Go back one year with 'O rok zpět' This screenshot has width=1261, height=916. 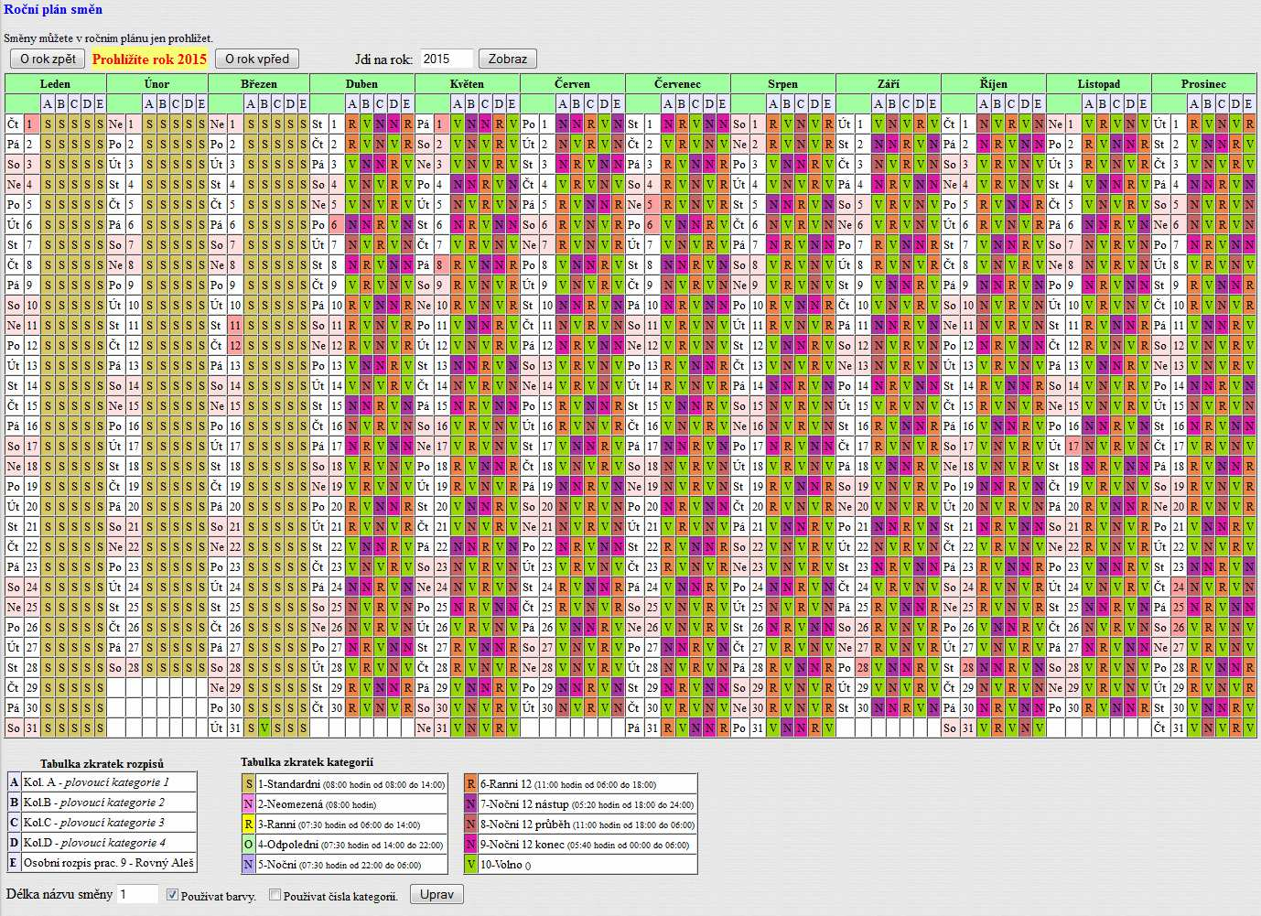pyautogui.click(x=48, y=59)
